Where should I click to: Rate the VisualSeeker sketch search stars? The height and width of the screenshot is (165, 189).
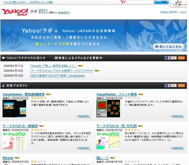pos(132,98)
